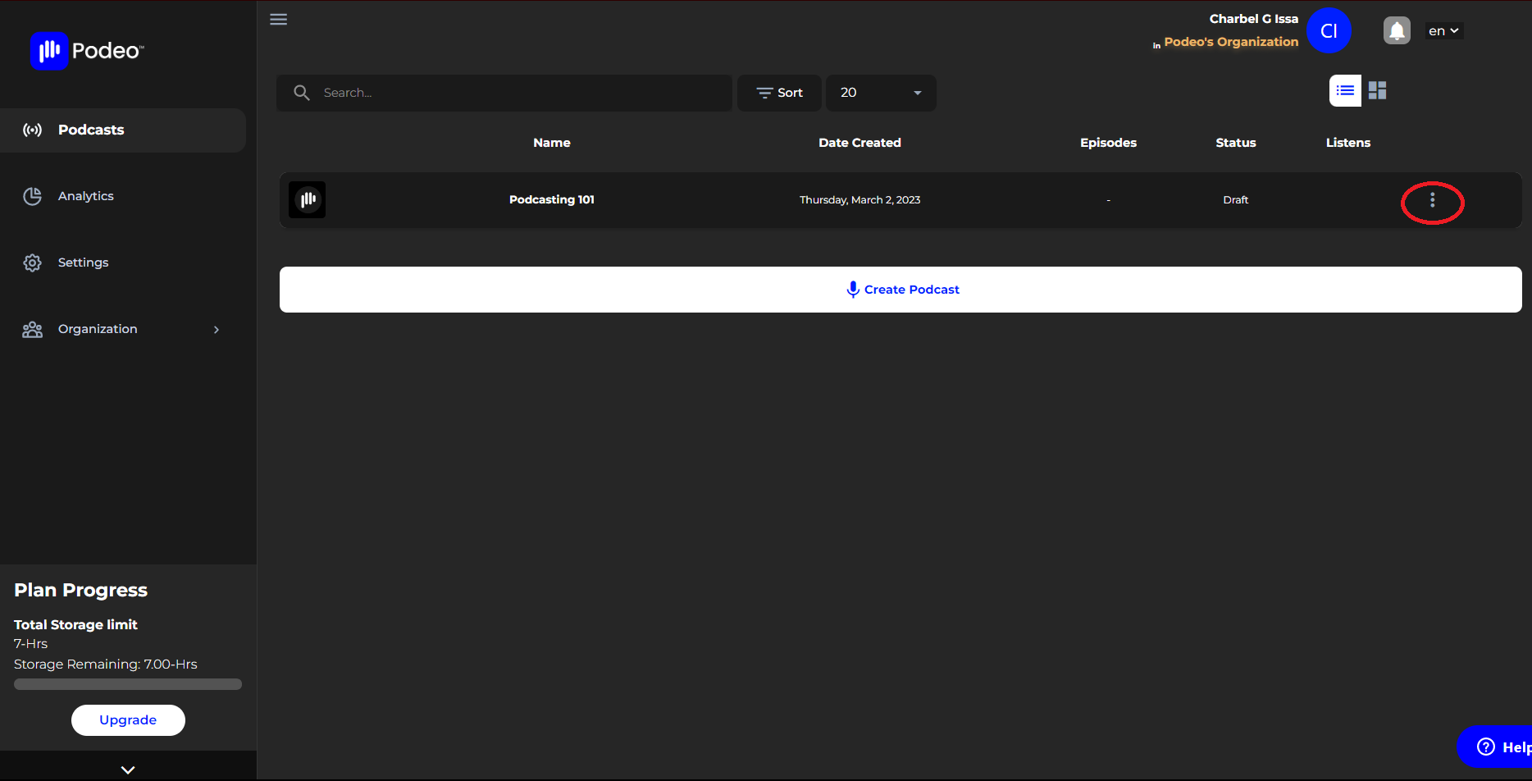
Task: Click Podeo's Organization link
Action: [1231, 42]
